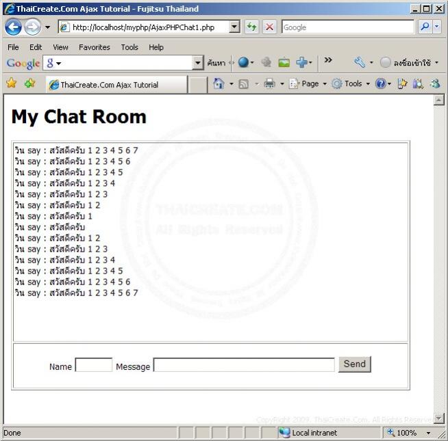Open the 100% zoom level dropdown
The width and height of the screenshot is (448, 441).
(428, 433)
